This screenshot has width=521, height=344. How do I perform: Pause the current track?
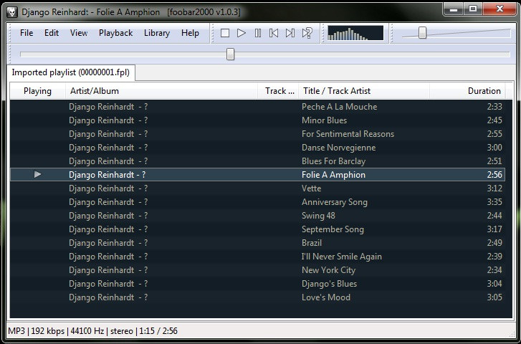click(258, 33)
